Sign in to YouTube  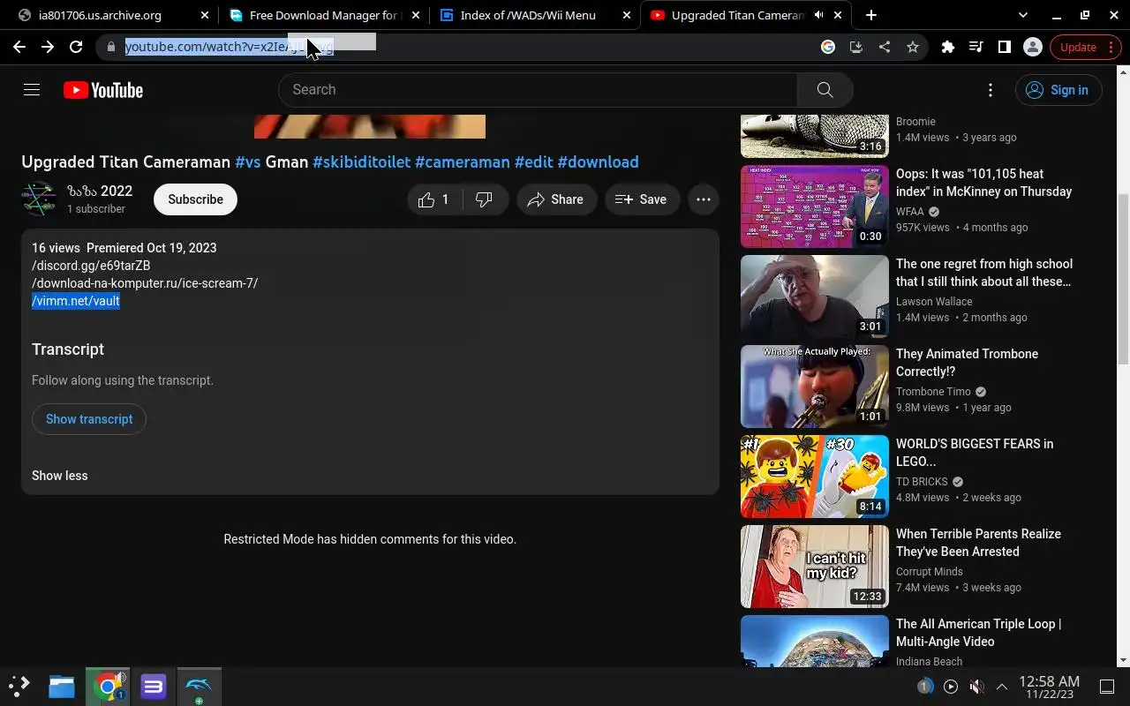1058,90
